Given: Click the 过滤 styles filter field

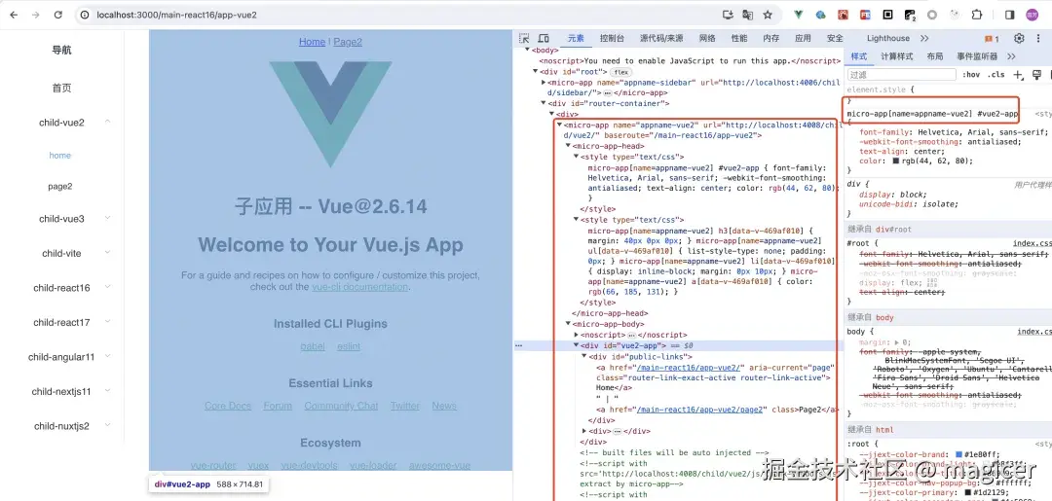Looking at the screenshot, I should (x=901, y=74).
